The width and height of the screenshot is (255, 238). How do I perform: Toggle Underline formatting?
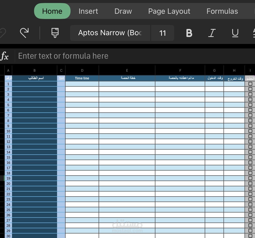pos(235,33)
